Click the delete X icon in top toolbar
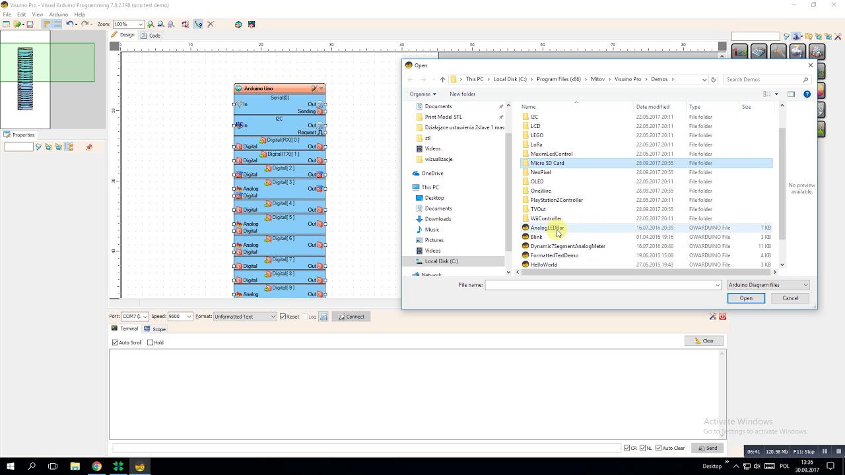The width and height of the screenshot is (845, 475). point(211,24)
